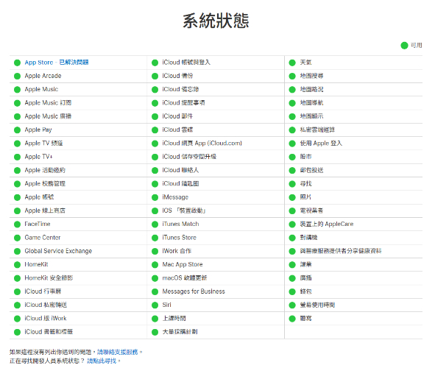The height and width of the screenshot is (368, 435).
Task: Select the green dot beside 螢幕使用時間
Action: tap(292, 305)
